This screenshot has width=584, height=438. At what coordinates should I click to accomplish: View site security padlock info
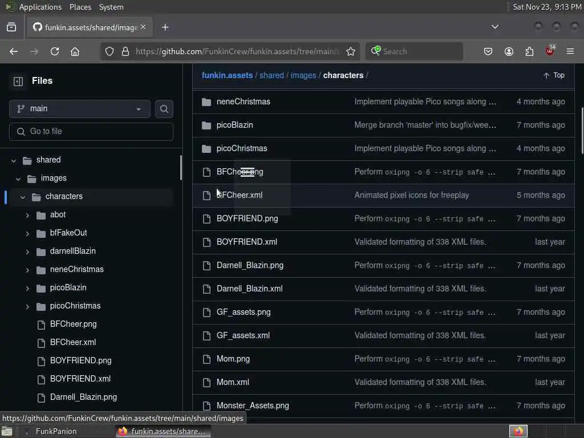tap(125, 51)
